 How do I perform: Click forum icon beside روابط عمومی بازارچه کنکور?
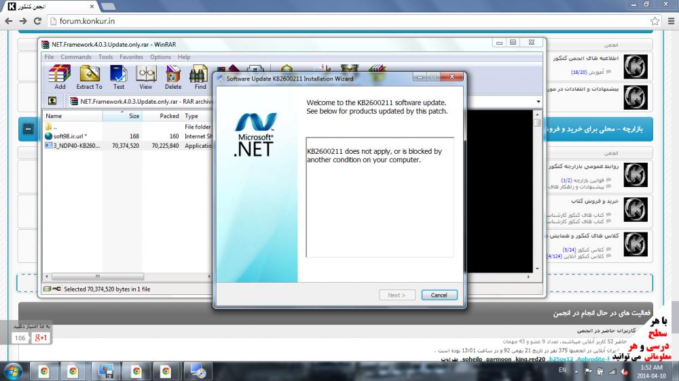point(636,175)
